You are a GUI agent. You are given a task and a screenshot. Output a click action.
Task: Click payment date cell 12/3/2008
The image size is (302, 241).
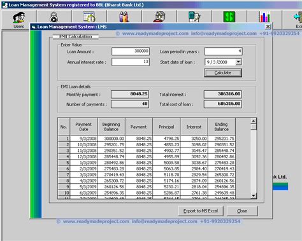(83, 156)
